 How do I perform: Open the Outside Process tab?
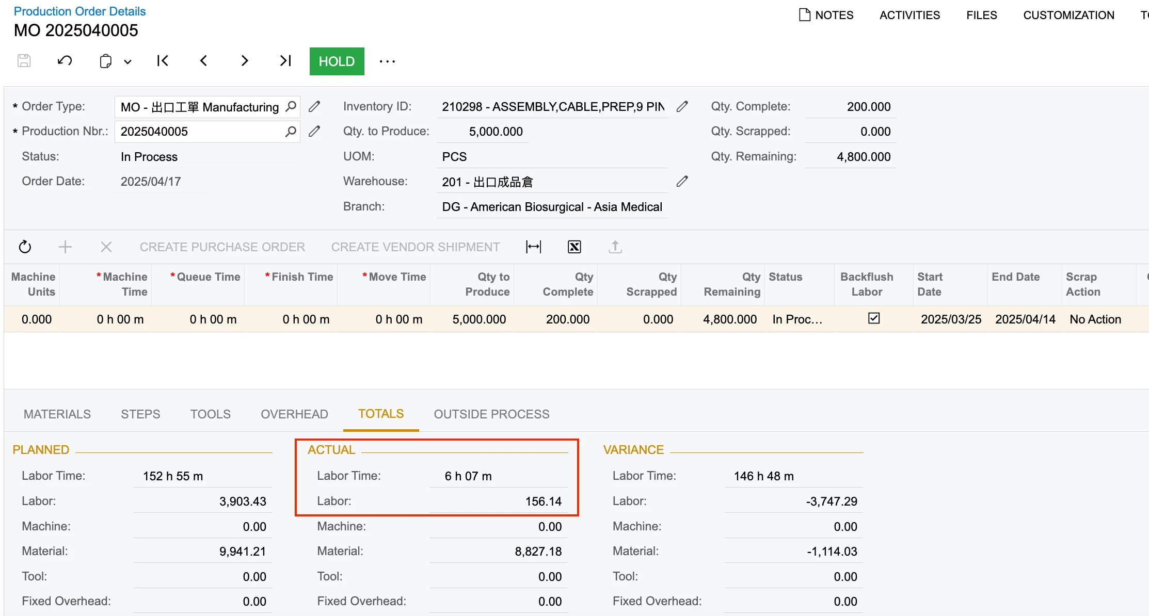(491, 414)
